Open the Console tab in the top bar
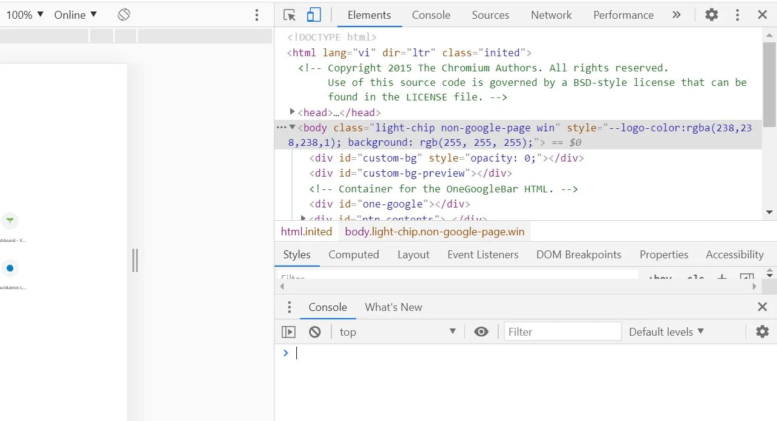Image resolution: width=777 pixels, height=421 pixels. 431,15
